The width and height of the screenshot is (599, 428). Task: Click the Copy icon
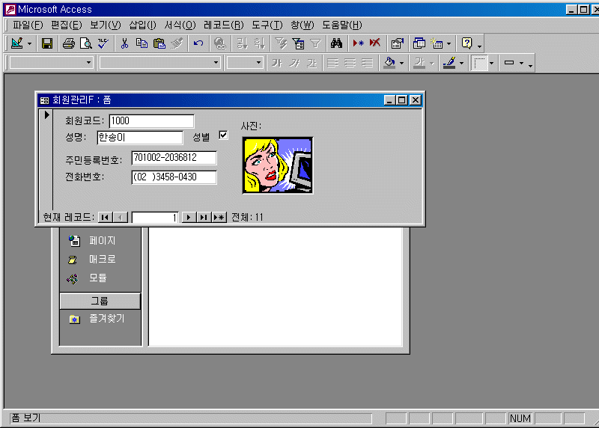click(142, 43)
